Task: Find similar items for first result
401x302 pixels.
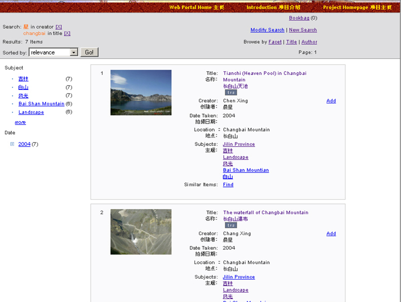Action: 228,185
